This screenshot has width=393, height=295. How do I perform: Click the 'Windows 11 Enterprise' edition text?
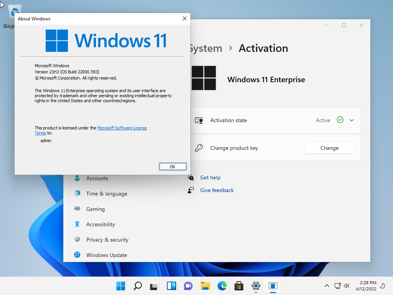(x=266, y=80)
